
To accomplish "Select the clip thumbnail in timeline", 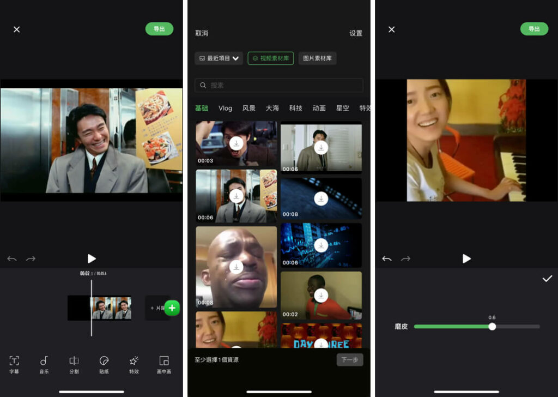I will coord(111,308).
